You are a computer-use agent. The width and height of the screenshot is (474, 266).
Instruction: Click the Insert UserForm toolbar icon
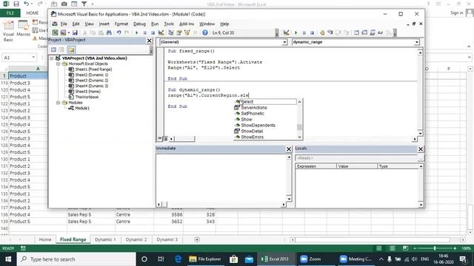63,33
